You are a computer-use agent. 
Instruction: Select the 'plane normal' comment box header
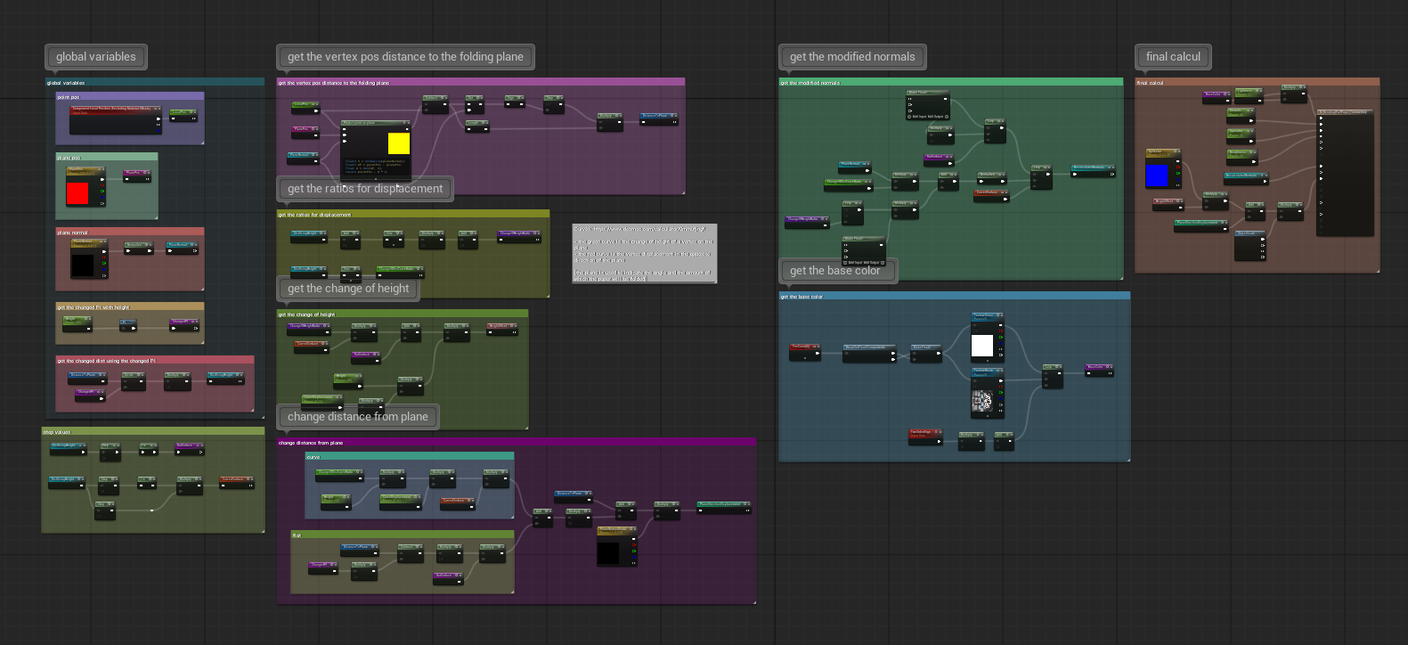point(130,232)
